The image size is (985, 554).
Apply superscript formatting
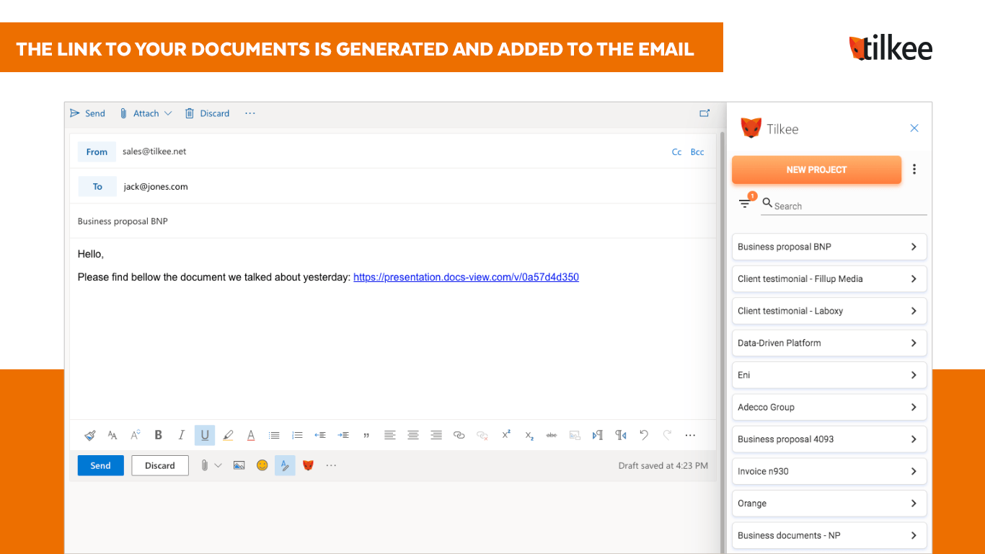[x=506, y=434]
